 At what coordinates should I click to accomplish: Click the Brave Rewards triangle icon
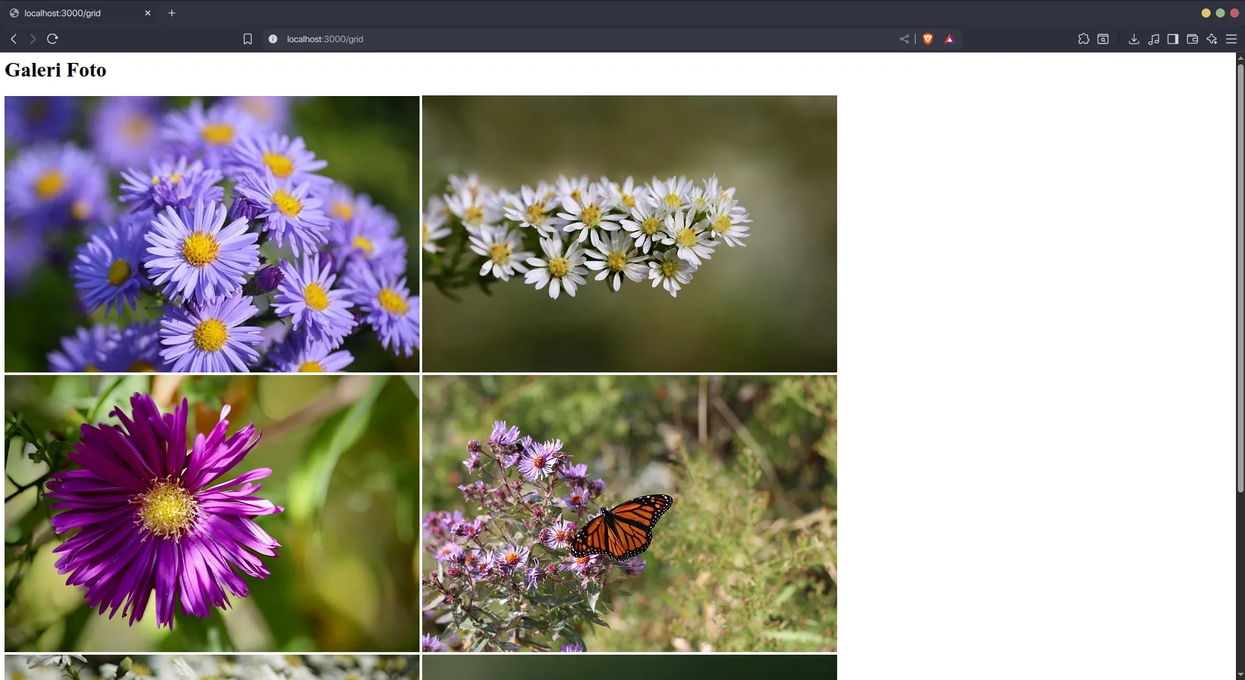pyautogui.click(x=949, y=39)
